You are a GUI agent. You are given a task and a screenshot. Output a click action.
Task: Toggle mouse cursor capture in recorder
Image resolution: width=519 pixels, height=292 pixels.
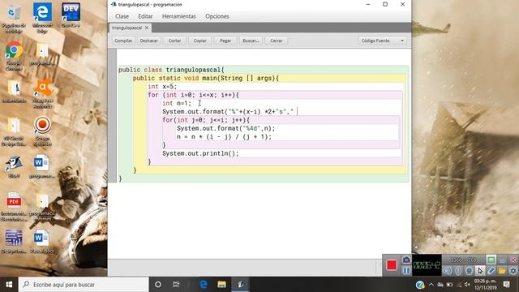pyautogui.click(x=480, y=271)
